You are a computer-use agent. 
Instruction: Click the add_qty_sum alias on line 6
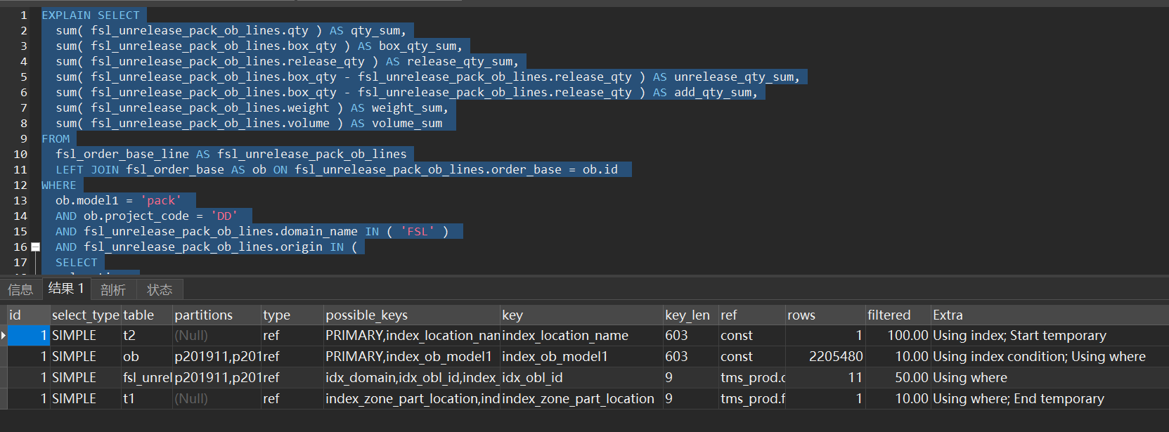[x=713, y=93]
